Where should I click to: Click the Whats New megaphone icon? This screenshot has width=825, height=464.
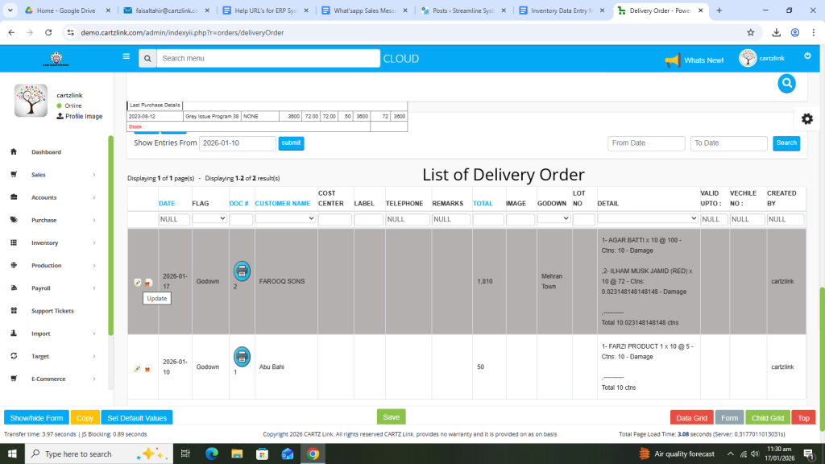[x=672, y=60]
